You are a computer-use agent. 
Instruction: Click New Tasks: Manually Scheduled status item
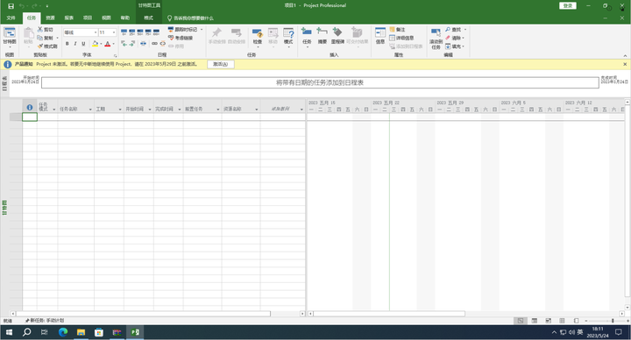(45, 321)
